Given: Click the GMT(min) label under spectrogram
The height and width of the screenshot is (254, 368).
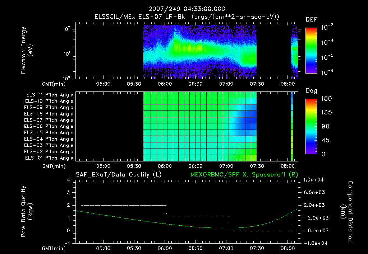Looking at the screenshot, I should (x=54, y=84).
